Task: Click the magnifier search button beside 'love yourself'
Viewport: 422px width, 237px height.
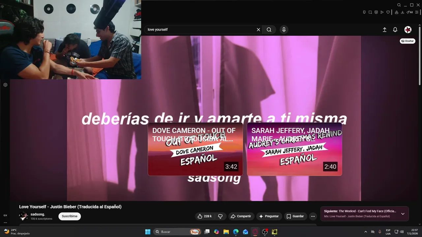Action: click(x=269, y=30)
